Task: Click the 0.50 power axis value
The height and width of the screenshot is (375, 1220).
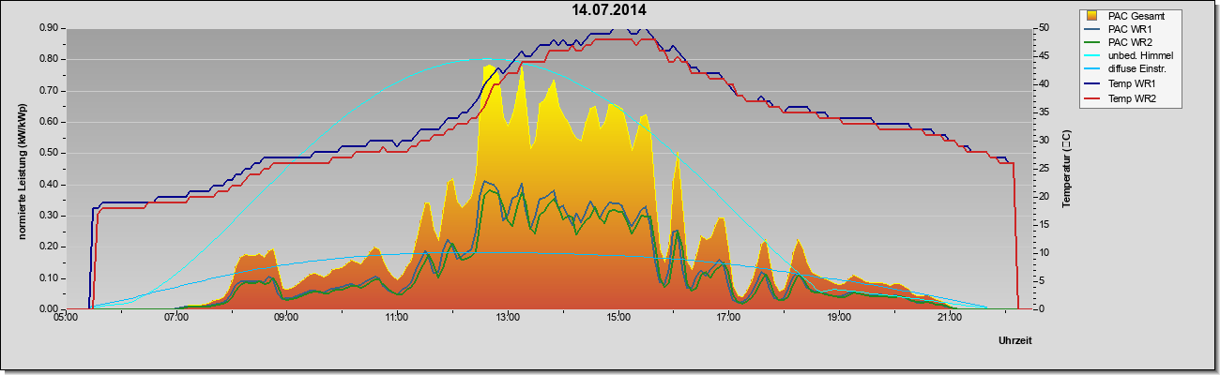Action: click(x=50, y=153)
